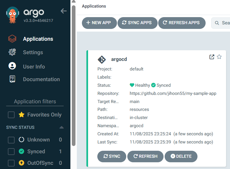Click the yellow OutOfSync arrow icon

click(21, 163)
